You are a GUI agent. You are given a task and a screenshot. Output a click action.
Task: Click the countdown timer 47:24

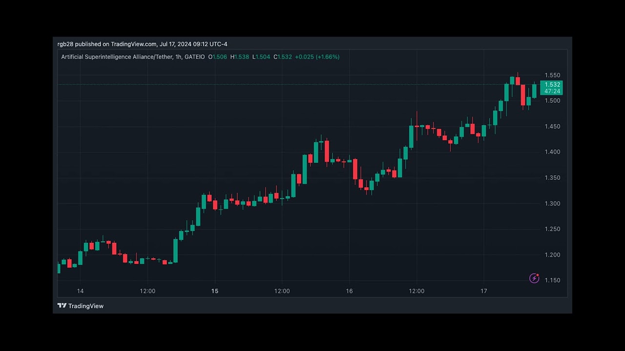[x=552, y=91]
